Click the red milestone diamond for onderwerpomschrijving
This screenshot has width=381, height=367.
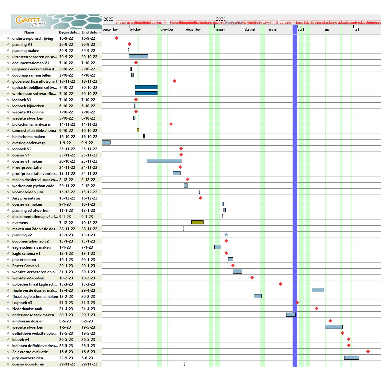[x=117, y=38]
